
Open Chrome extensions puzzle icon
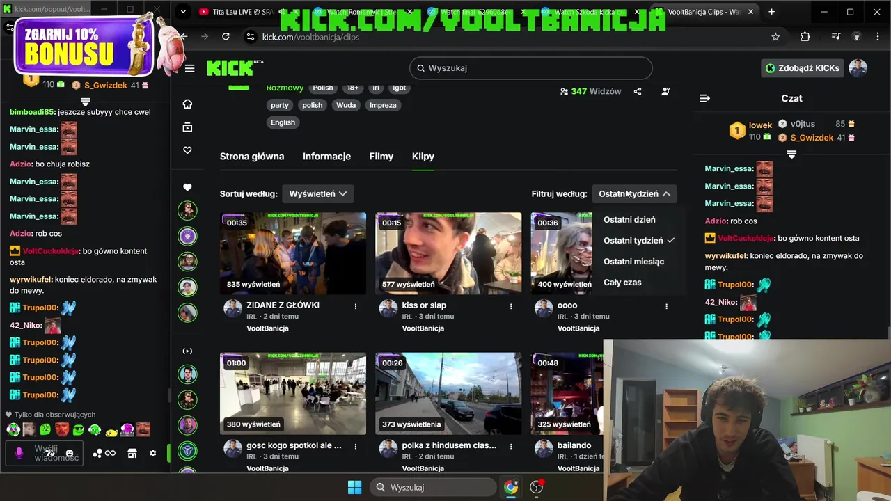pos(805,37)
